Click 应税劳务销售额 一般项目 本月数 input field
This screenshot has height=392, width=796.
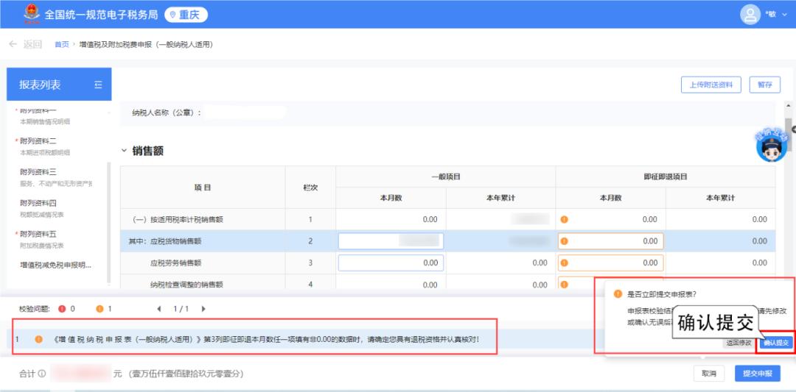click(x=391, y=263)
